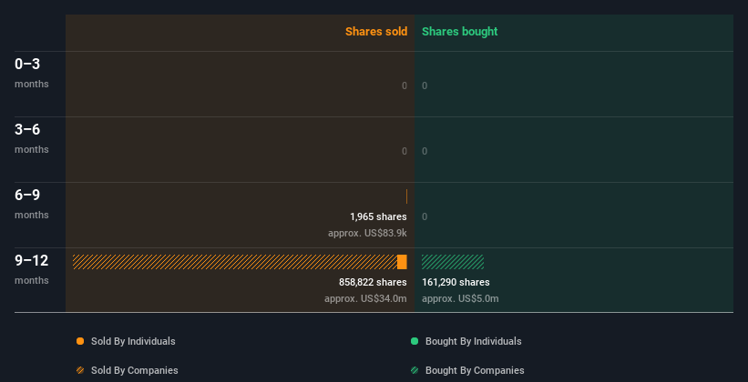Select the 'Sold By Companies' legend label
Image resolution: width=748 pixels, height=382 pixels.
coord(135,370)
